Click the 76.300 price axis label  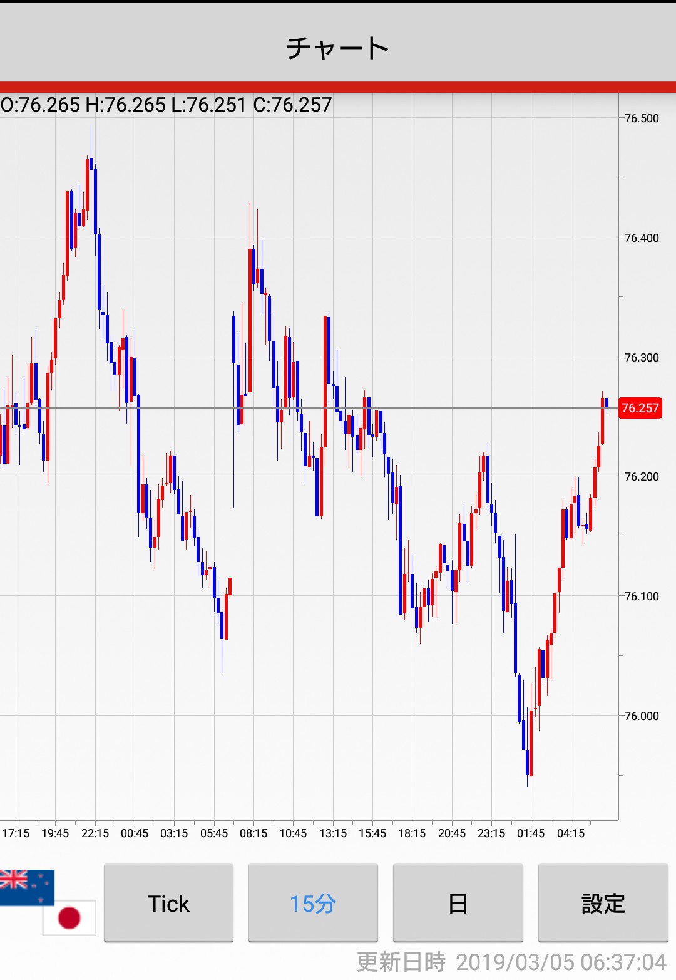(x=642, y=358)
